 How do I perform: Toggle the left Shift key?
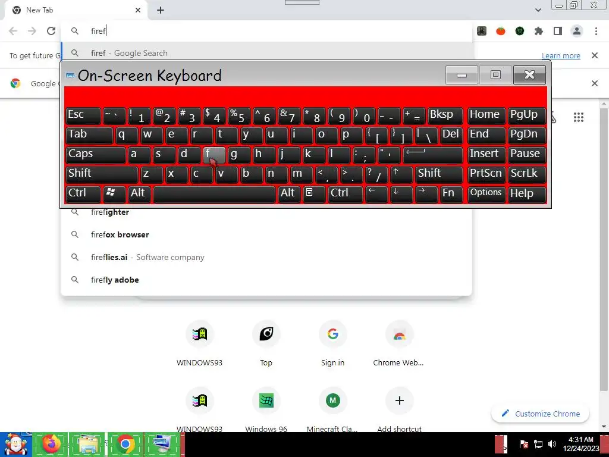click(102, 174)
